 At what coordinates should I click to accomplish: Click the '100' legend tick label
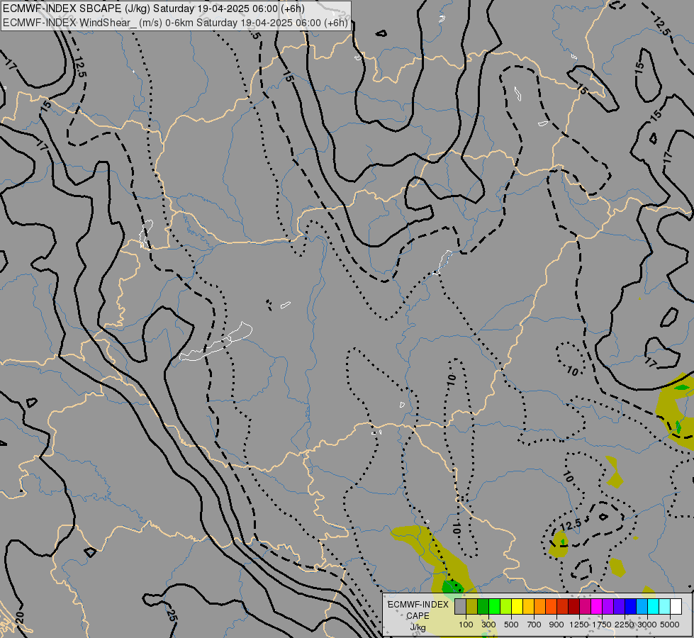click(x=466, y=625)
